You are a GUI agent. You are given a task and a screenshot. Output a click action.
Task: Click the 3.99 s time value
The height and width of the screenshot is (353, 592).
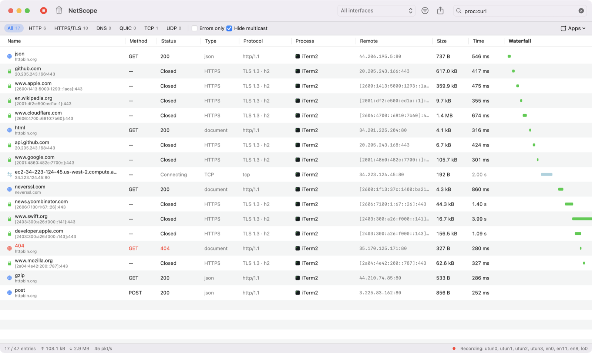coord(479,219)
